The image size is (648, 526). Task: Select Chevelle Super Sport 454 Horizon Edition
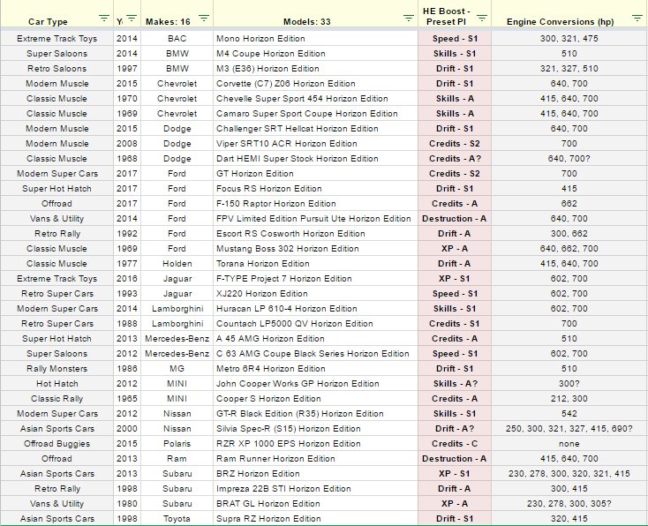point(315,98)
